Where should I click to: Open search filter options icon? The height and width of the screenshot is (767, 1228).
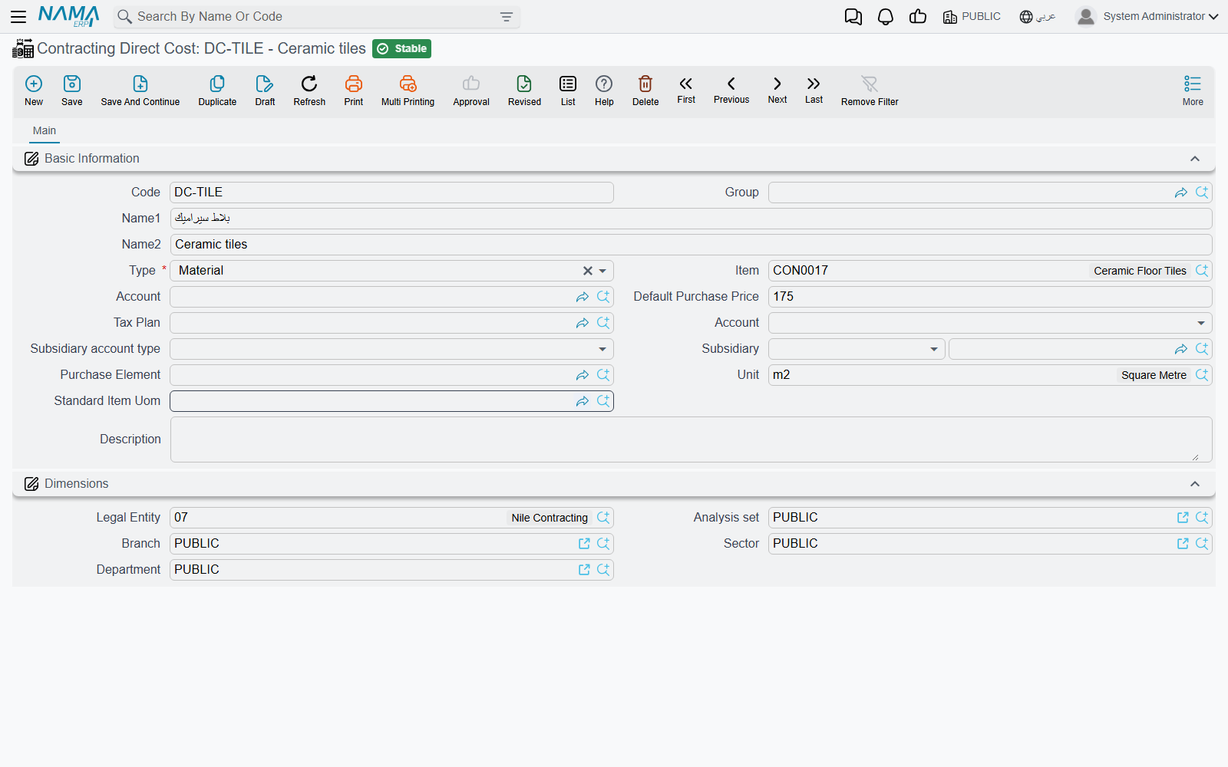[507, 17]
